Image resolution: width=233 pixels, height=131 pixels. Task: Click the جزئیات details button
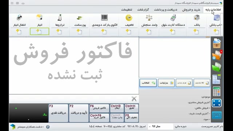tap(166, 83)
